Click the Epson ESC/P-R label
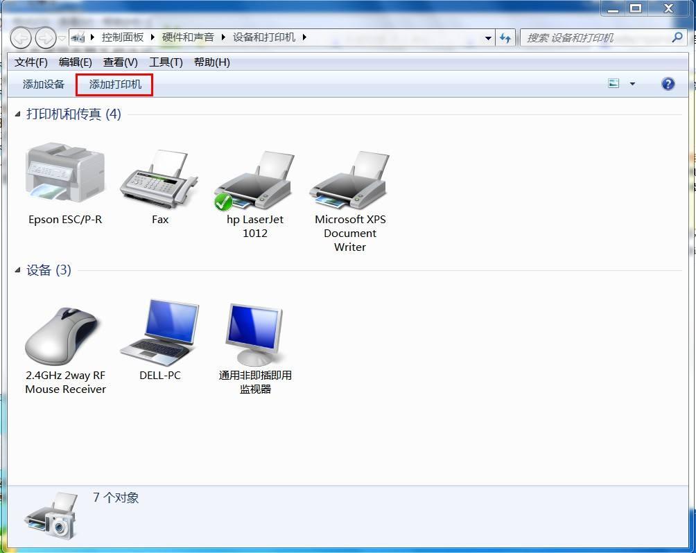This screenshot has width=696, height=553. (65, 220)
